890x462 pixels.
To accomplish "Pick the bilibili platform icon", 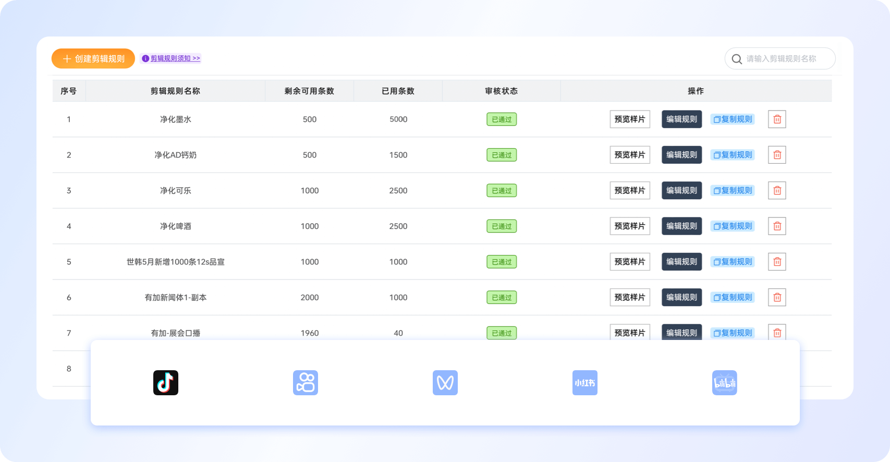I will coord(725,383).
